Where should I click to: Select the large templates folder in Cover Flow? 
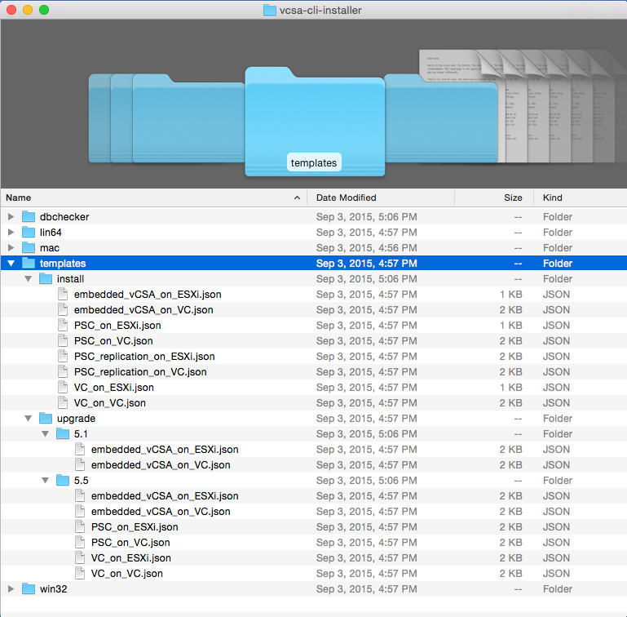click(x=315, y=122)
